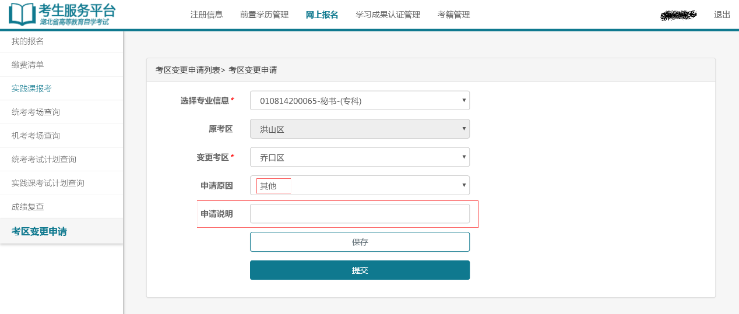Expand the 变更考区 dropdown showing 乔口区

click(360, 157)
